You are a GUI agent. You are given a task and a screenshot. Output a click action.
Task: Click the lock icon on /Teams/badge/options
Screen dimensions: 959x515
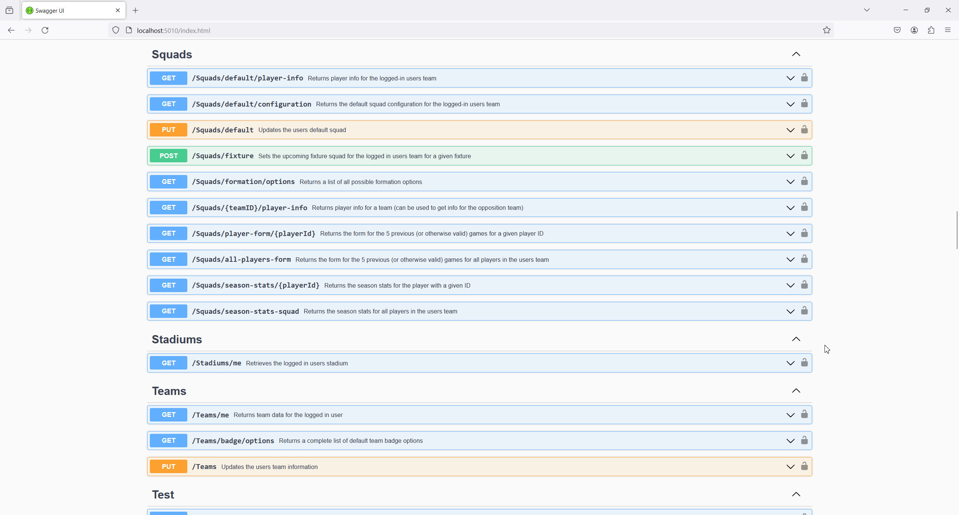pos(804,441)
